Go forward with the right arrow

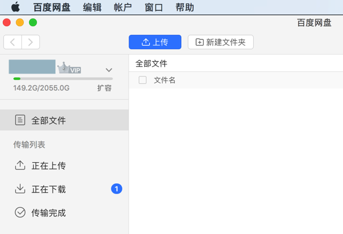(31, 42)
